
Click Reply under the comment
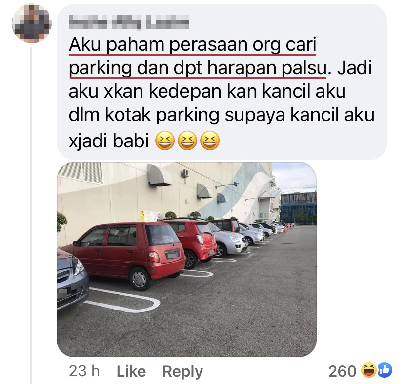[182, 372]
